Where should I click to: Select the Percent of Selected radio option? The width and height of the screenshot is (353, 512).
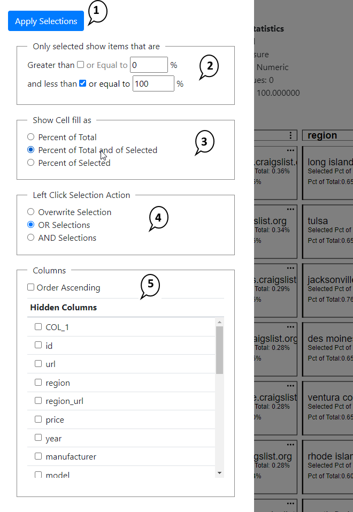coord(31,163)
